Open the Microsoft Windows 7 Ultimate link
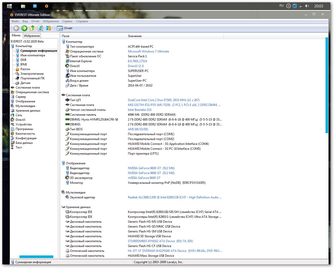 tap(148, 51)
